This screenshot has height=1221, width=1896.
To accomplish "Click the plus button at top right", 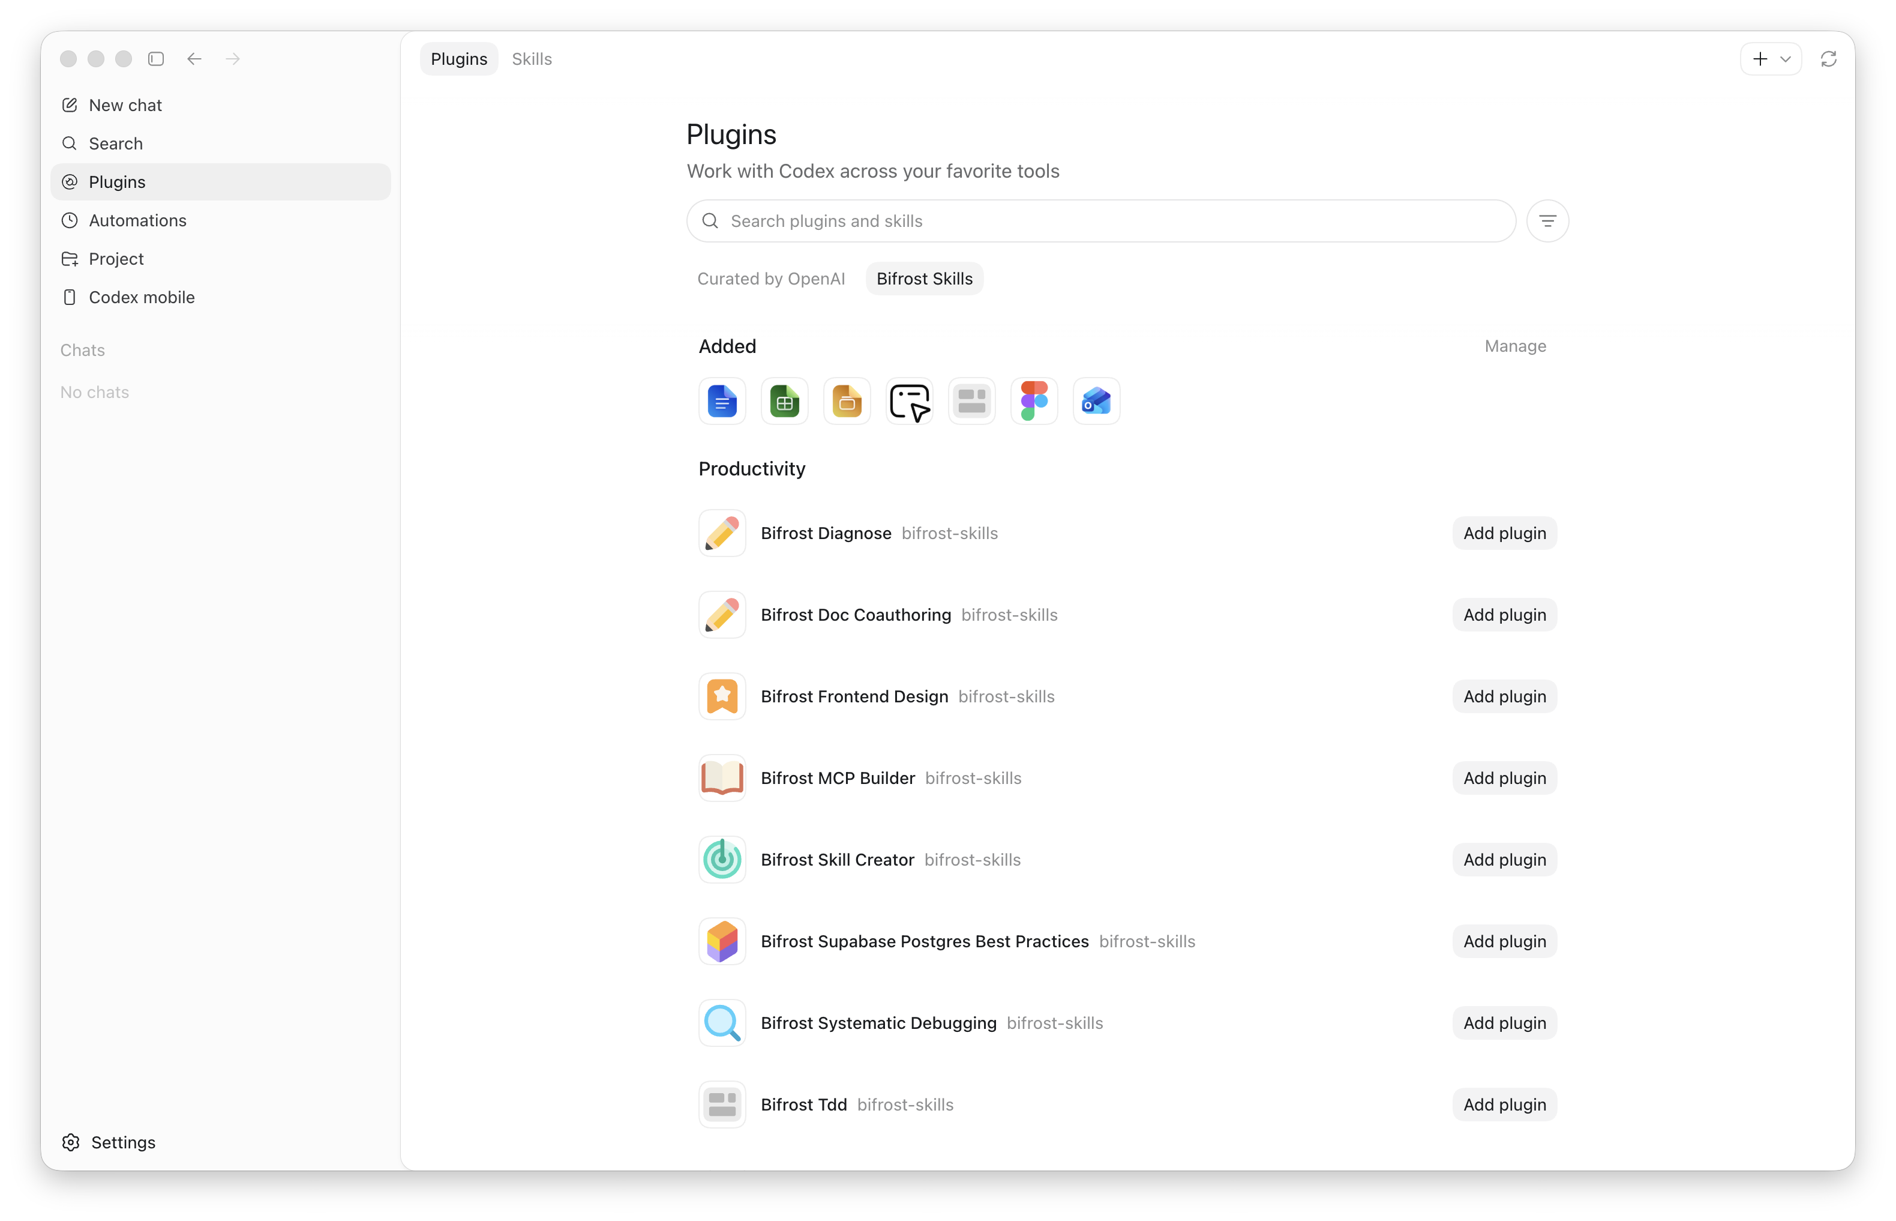I will [1760, 59].
